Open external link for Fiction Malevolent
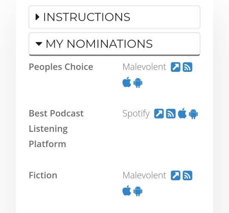This screenshot has height=213, width=229. tap(176, 176)
